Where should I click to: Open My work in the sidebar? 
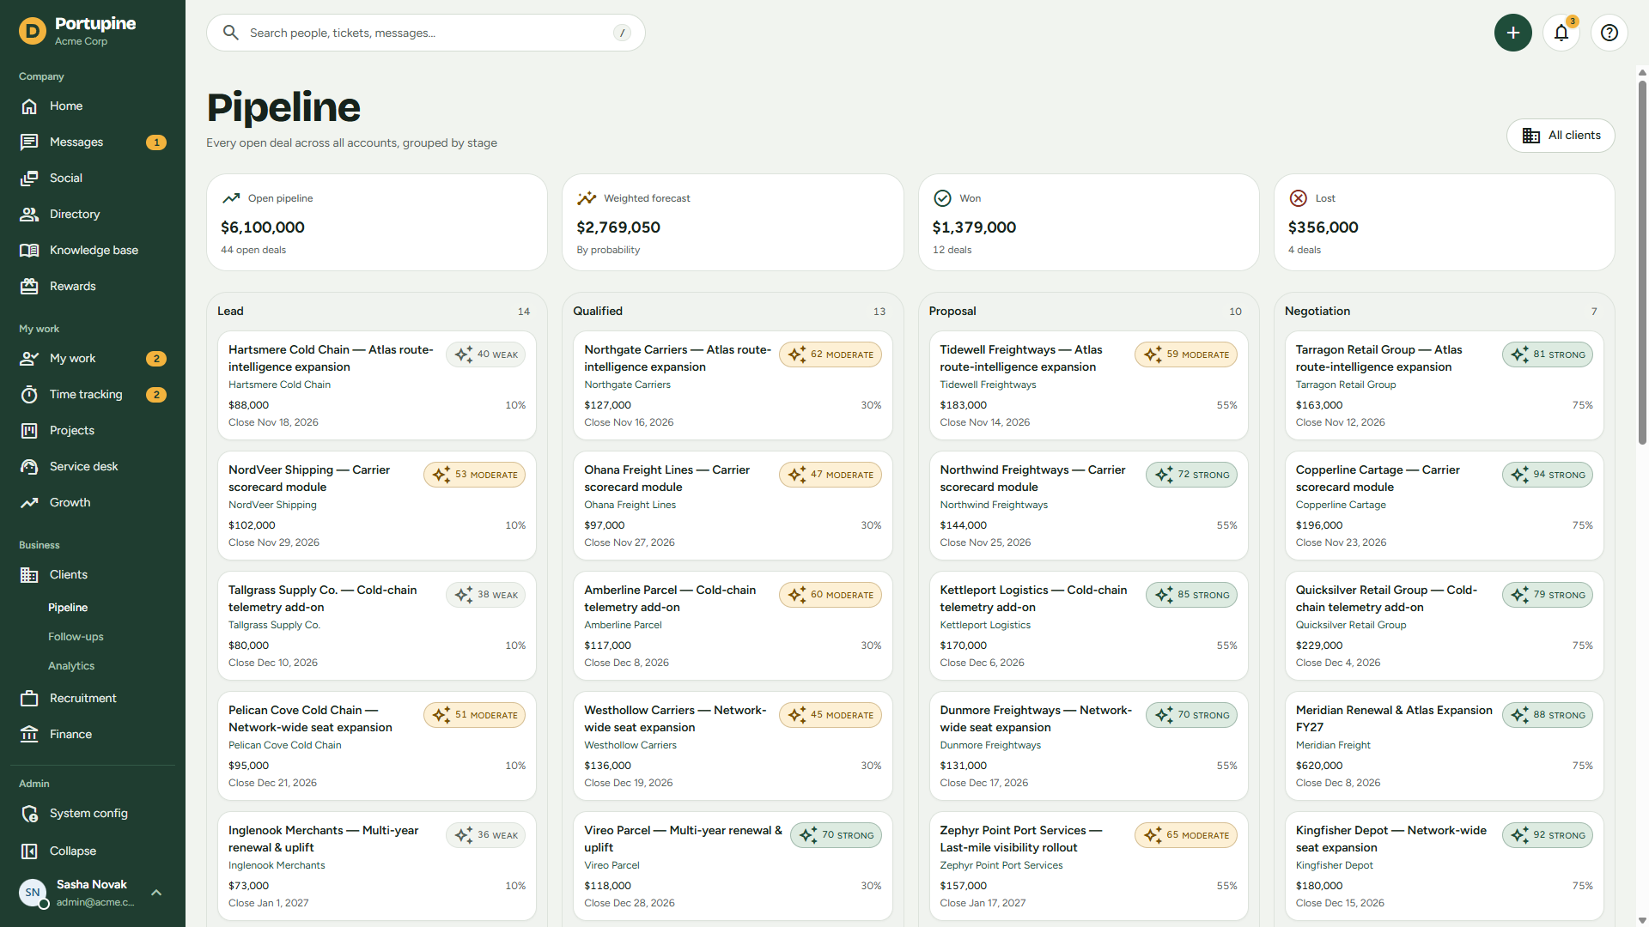(x=93, y=359)
